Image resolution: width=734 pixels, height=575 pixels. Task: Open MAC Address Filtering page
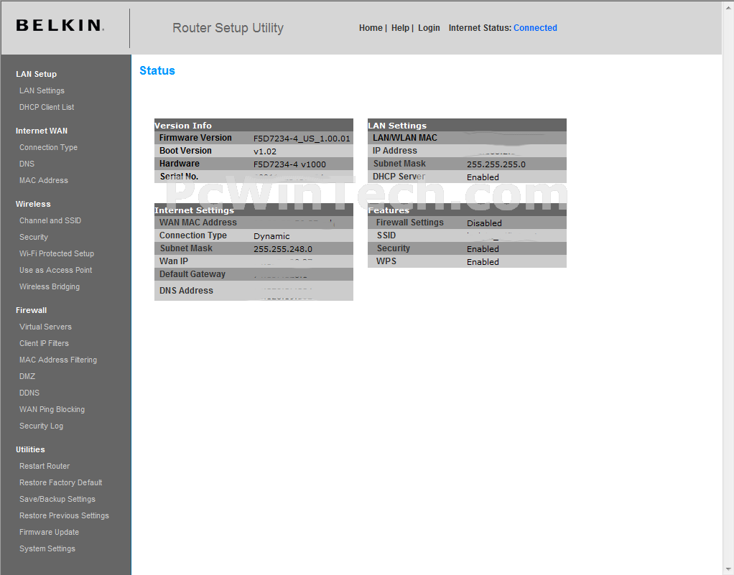pyautogui.click(x=58, y=360)
